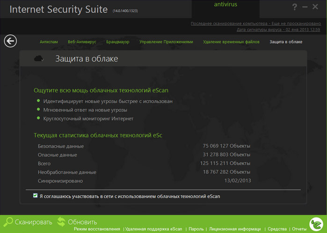Click the Internet Security Suite title

(58, 10)
